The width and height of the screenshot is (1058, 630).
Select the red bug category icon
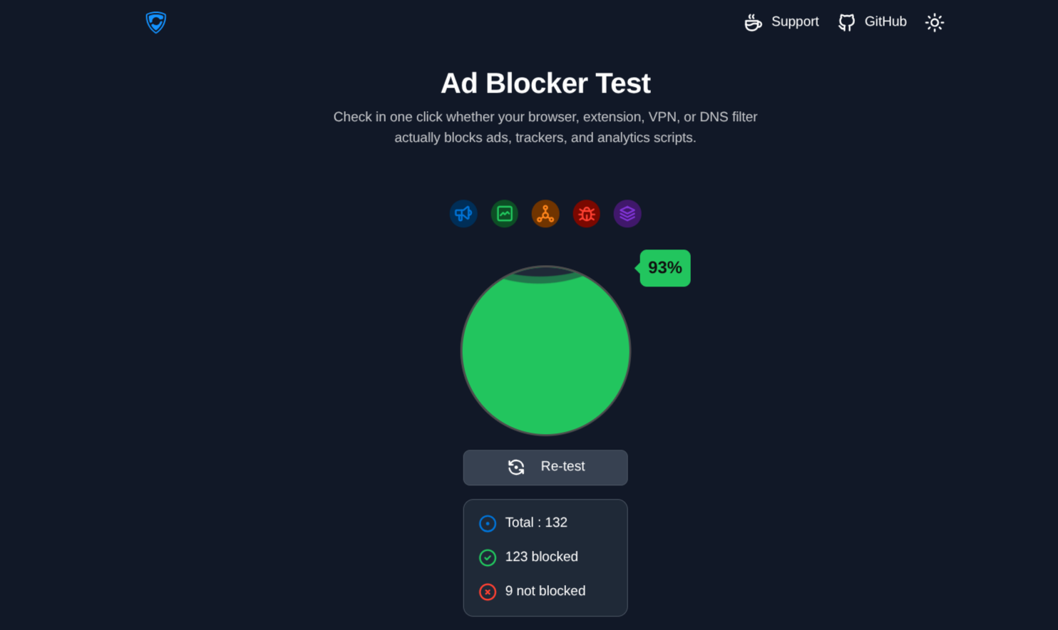(x=587, y=214)
